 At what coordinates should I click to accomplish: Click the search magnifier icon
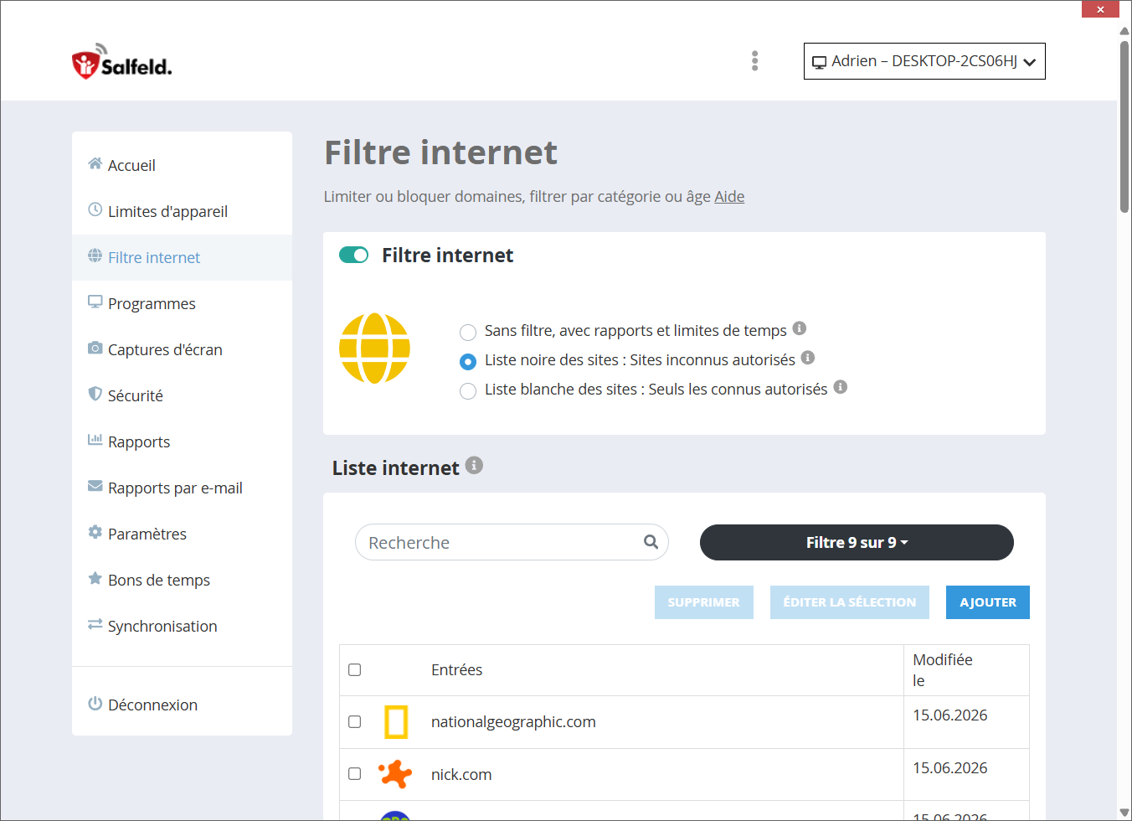[651, 542]
